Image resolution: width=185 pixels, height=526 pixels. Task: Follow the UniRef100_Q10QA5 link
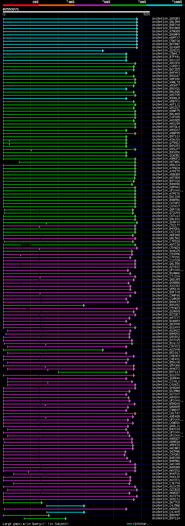click(166, 47)
